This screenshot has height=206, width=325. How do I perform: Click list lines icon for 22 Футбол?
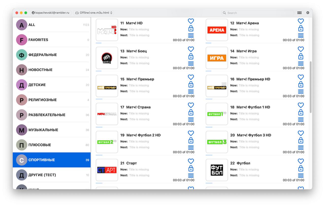(301, 175)
